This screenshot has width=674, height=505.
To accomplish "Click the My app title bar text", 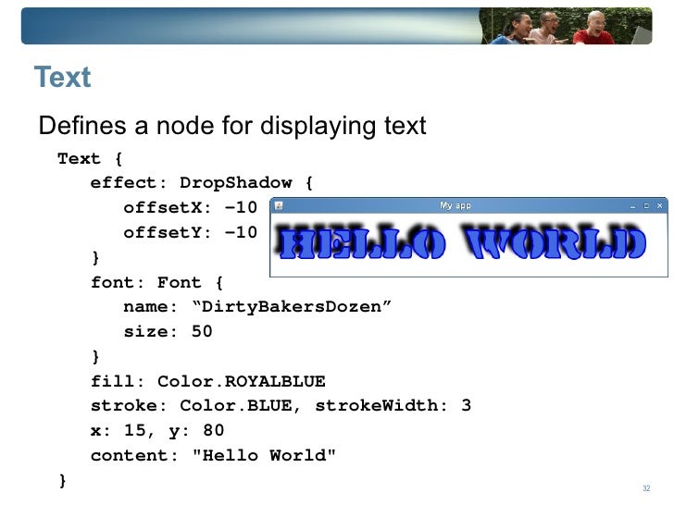I will click(456, 205).
